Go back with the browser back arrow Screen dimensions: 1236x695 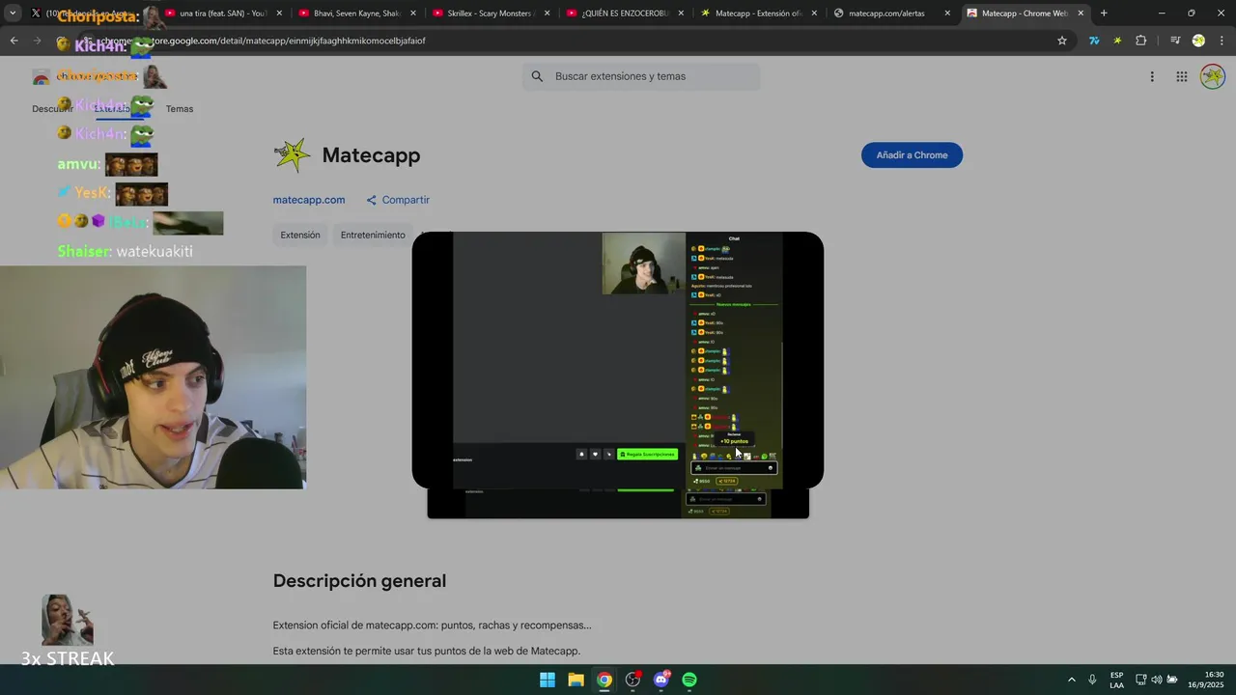pyautogui.click(x=14, y=41)
